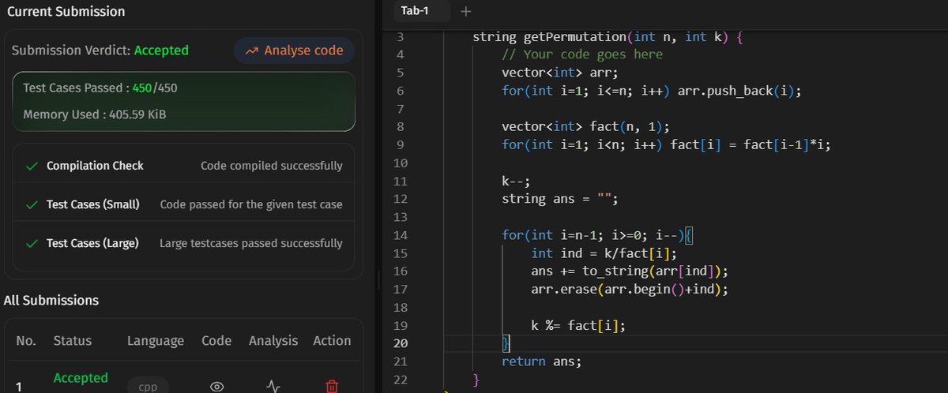Screen dimensions: 948x393
Task: Open the Analyse code button
Action: [x=294, y=51]
